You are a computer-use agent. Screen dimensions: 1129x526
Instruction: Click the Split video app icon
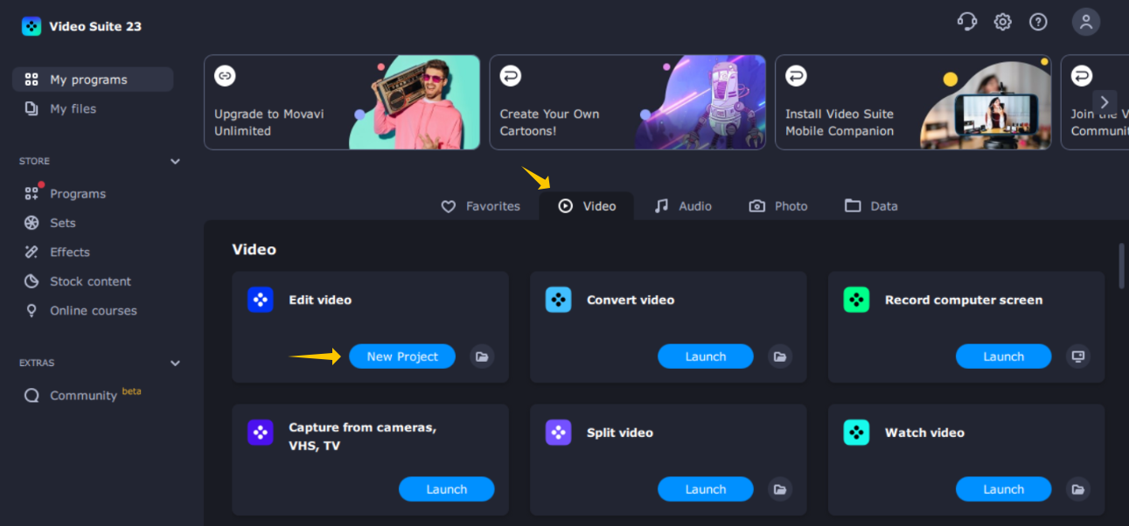pos(559,433)
